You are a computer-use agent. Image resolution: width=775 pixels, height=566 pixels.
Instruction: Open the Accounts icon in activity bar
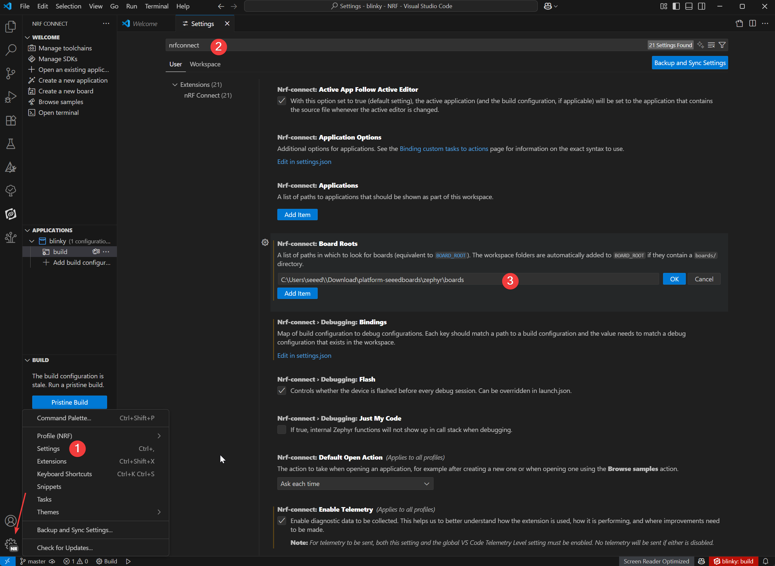(x=11, y=521)
